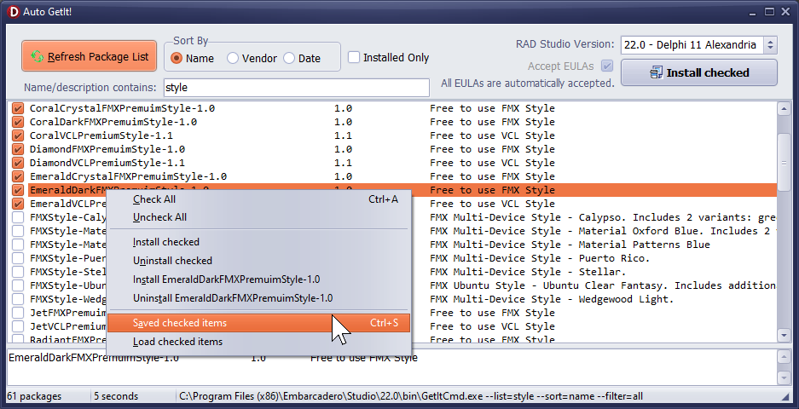Uncheck the highlighted EmeraldDarkFMX row checkbox
Viewport: 799px width, 409px height.
[18, 191]
